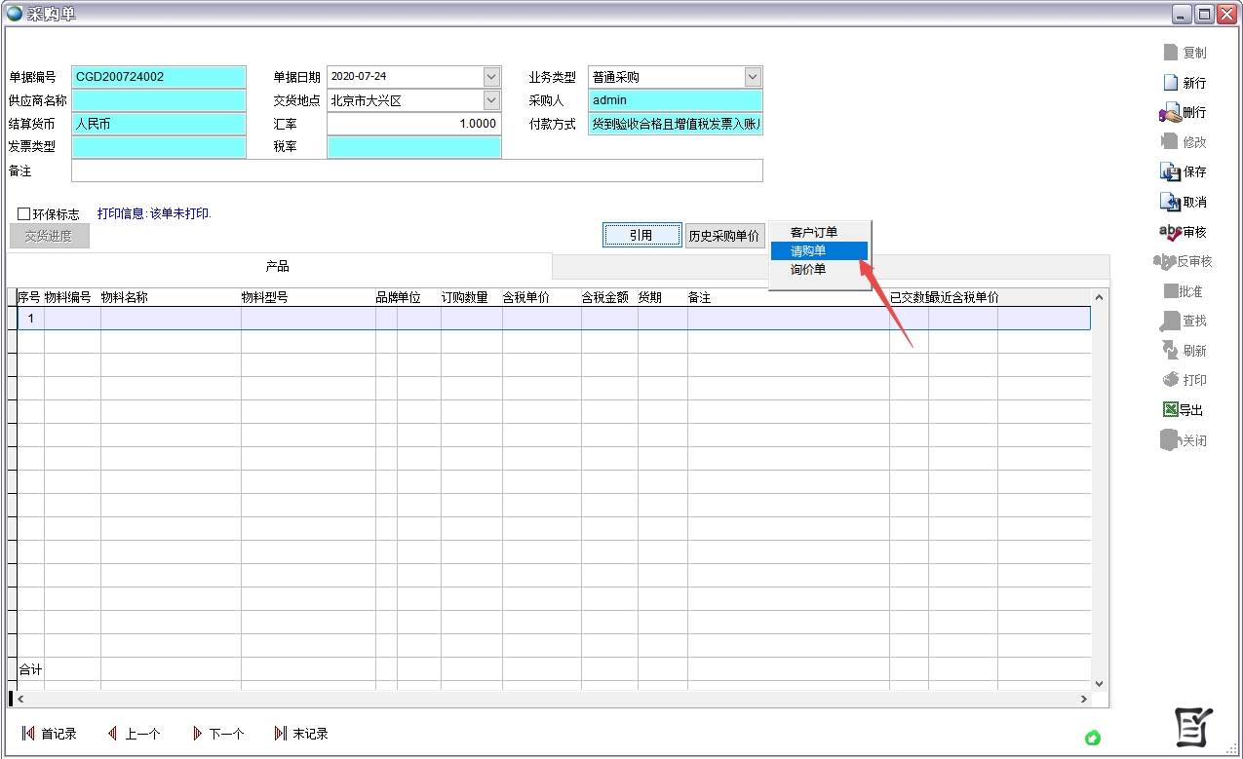This screenshot has width=1243, height=759.
Task: Select 请购单 from the popup menu
Action: point(808,251)
